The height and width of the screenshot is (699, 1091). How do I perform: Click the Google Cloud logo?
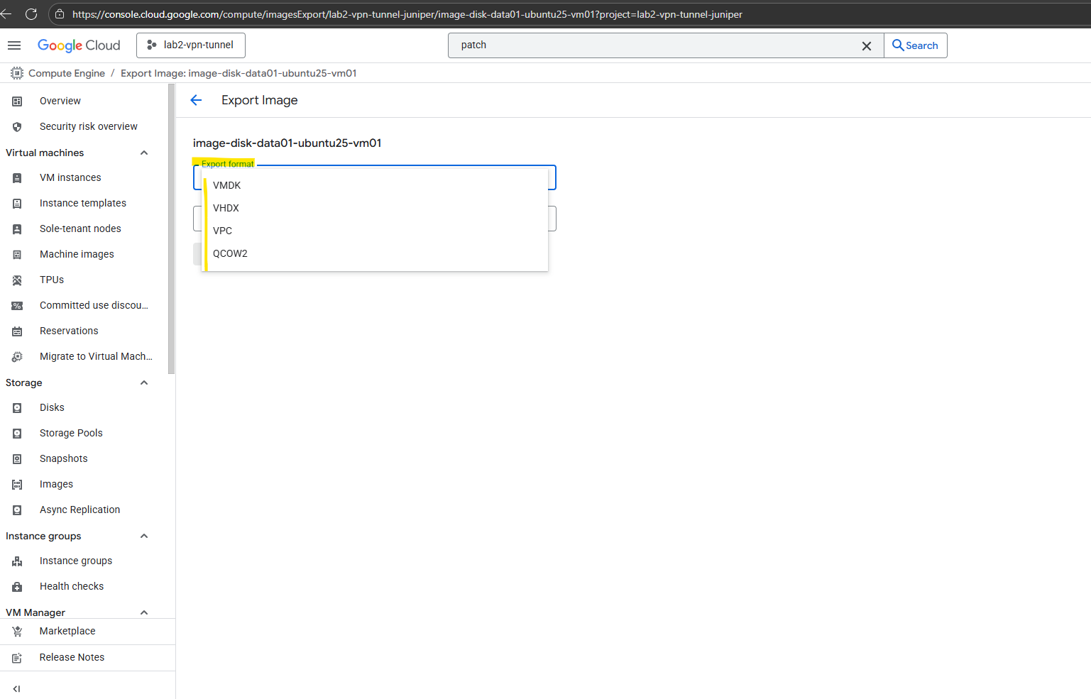[79, 45]
